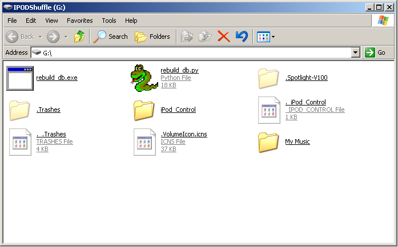The width and height of the screenshot is (398, 247).
Task: Select the rebuild_db.exe program icon
Action: (20, 78)
